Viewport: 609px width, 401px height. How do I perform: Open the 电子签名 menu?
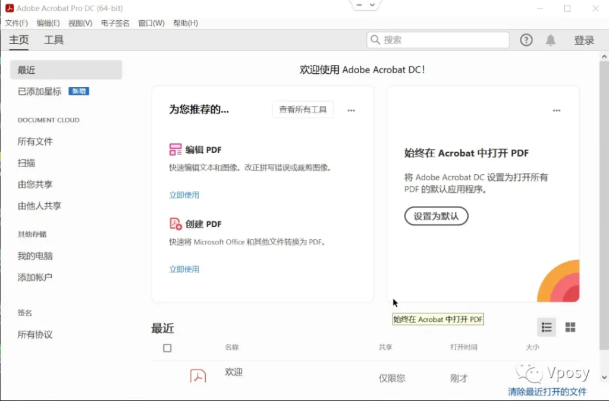pos(115,23)
